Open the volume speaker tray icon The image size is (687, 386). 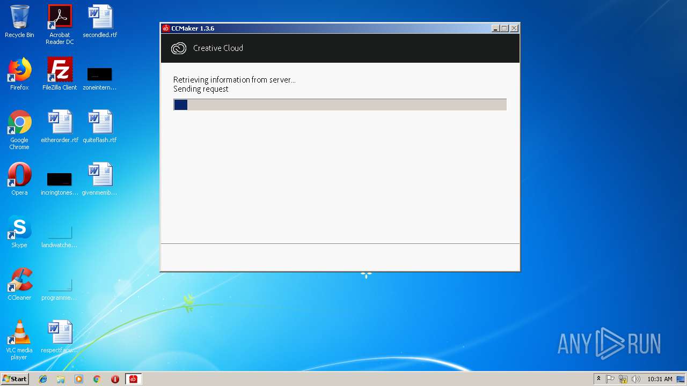click(x=636, y=379)
